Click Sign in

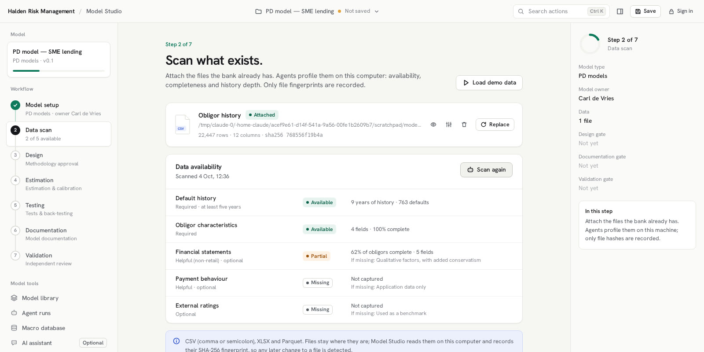tap(681, 11)
